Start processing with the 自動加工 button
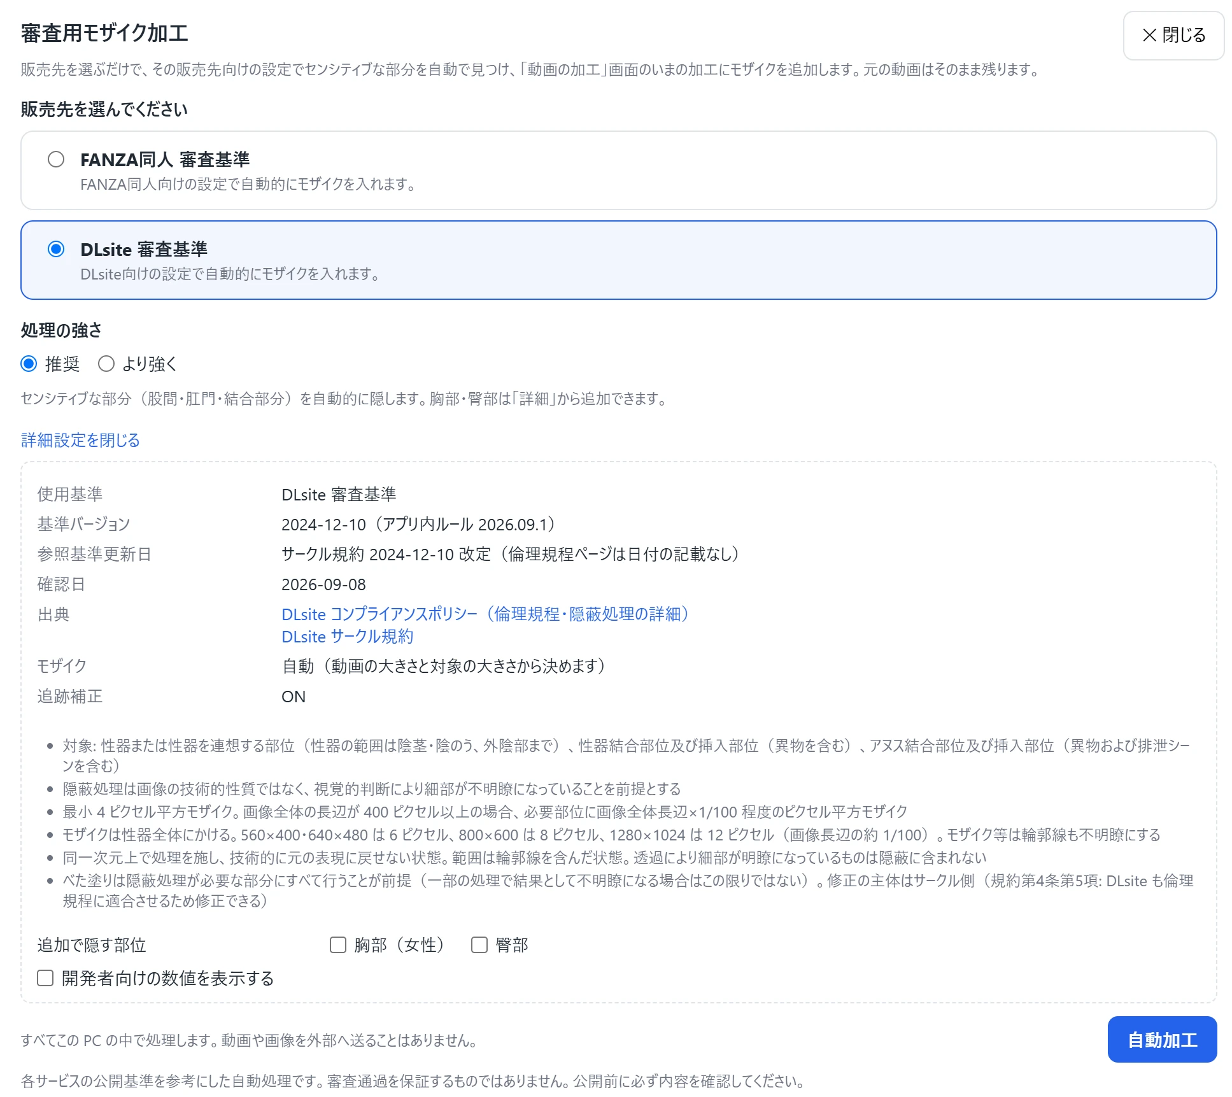1232x1097 pixels. (x=1162, y=1040)
